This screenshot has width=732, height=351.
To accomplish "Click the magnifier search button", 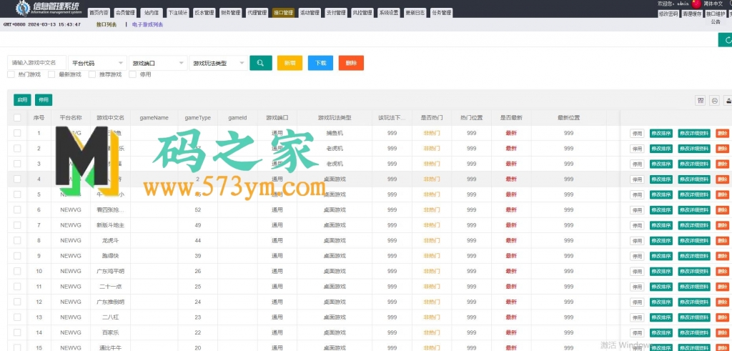I will pyautogui.click(x=261, y=63).
